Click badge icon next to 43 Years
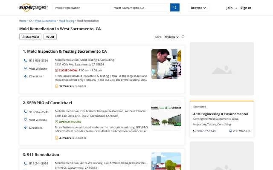Viewport: 273px width, 170px height. [56, 138]
